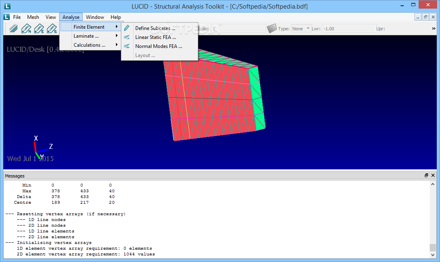Image resolution: width=440 pixels, height=262 pixels.
Task: Click the Messages panel title
Action: 14,176
